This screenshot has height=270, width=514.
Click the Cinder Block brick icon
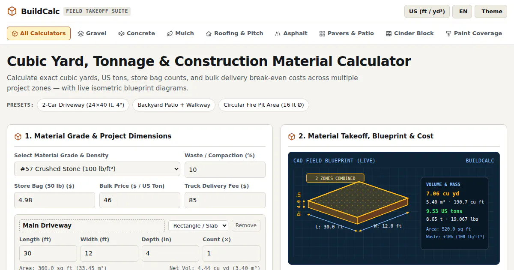(x=388, y=33)
